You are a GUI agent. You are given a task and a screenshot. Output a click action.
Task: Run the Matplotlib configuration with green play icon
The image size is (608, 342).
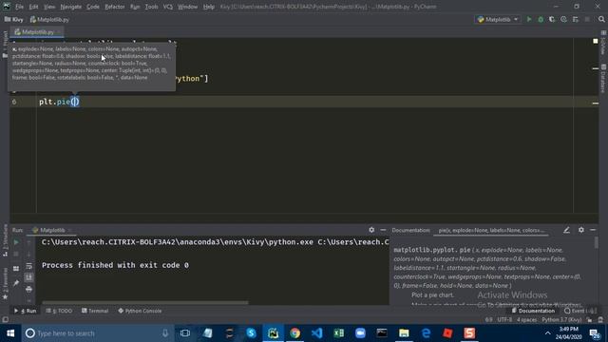pos(529,19)
